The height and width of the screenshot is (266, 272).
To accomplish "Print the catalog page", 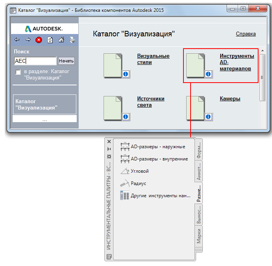I will pyautogui.click(x=72, y=40).
